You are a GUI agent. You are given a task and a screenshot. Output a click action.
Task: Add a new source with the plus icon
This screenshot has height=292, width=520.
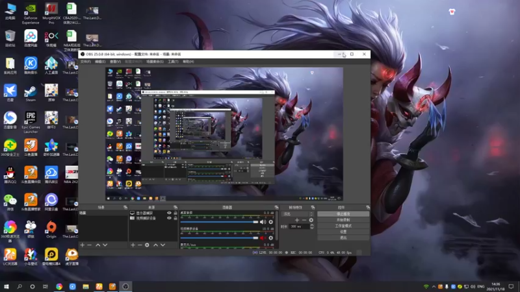tap(133, 245)
